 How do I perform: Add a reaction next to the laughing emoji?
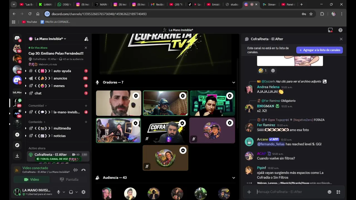[273, 71]
